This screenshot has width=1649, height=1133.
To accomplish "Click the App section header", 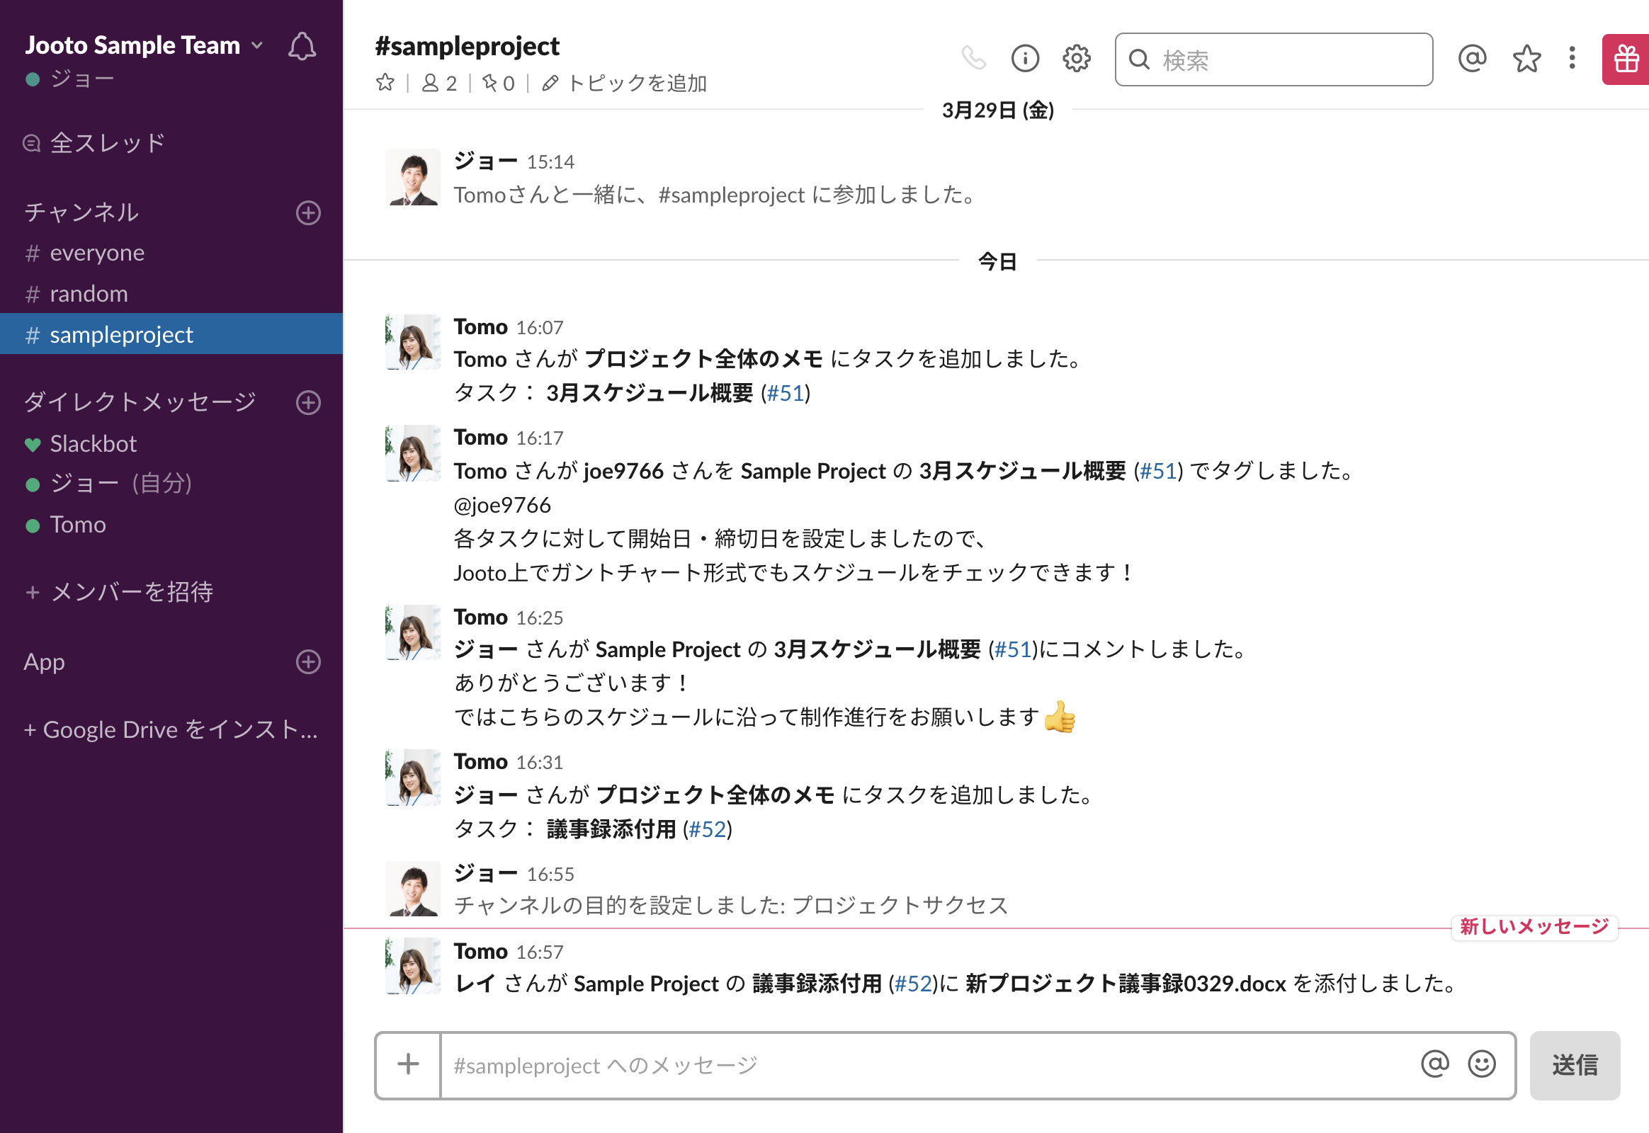I will [44, 661].
